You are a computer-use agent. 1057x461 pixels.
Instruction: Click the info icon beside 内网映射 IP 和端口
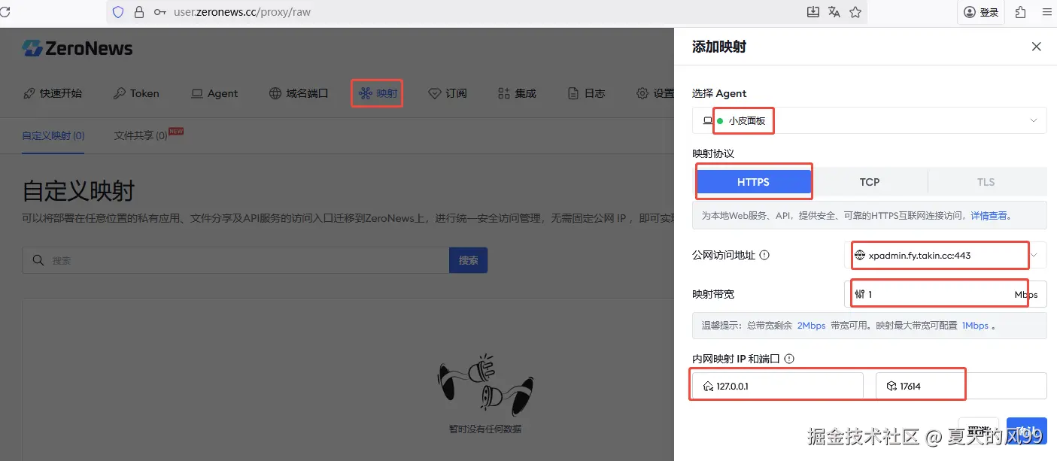[789, 359]
